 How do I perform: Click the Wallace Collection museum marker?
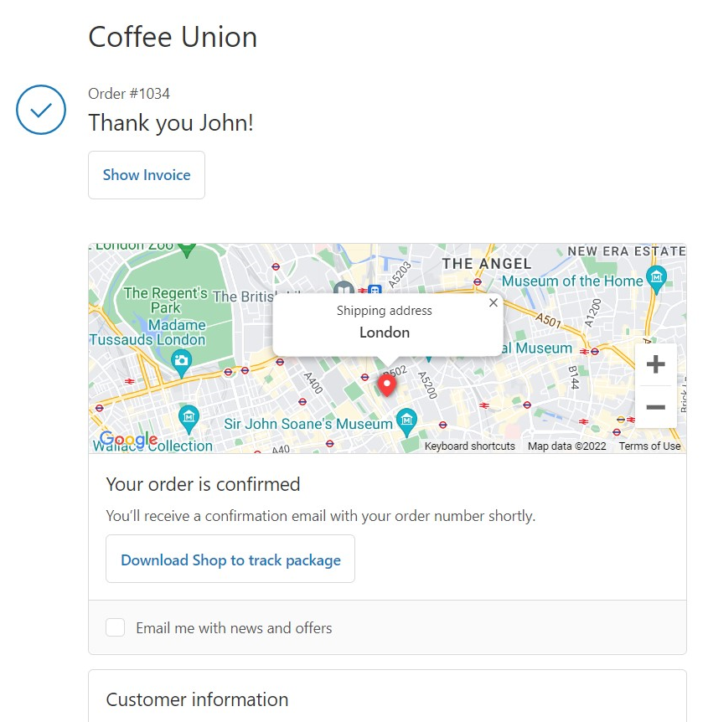189,415
